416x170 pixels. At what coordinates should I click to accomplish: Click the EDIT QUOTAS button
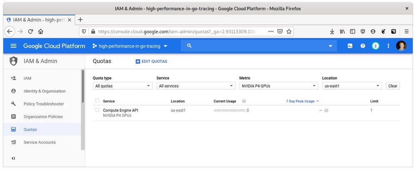point(151,62)
